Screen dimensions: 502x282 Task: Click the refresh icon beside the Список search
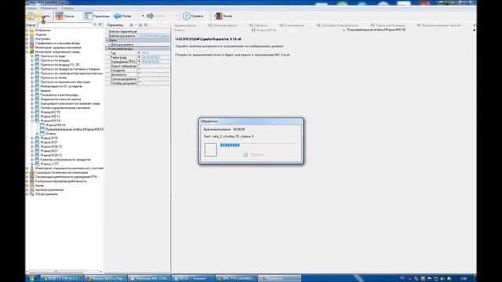(x=100, y=24)
